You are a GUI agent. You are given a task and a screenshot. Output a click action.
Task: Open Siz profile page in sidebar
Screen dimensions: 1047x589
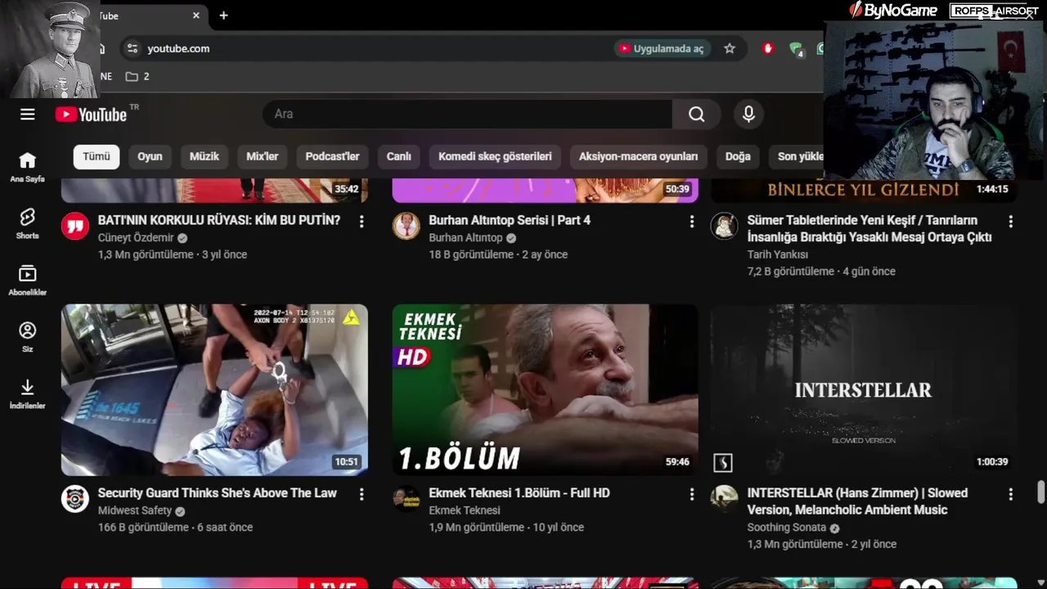[28, 336]
